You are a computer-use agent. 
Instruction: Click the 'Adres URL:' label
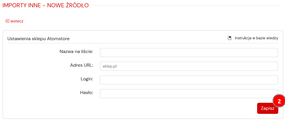(x=81, y=65)
